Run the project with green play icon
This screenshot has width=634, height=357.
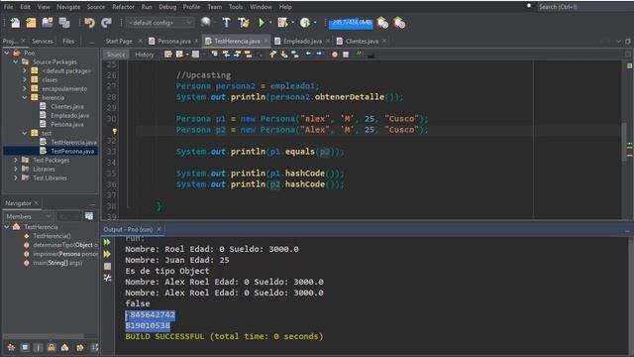[262, 23]
